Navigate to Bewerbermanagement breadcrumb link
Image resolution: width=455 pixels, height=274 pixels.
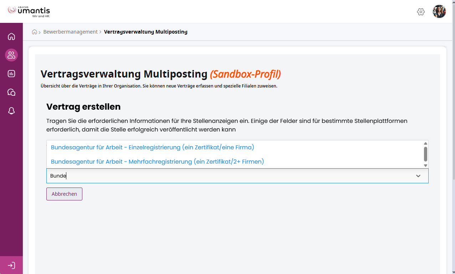pos(70,32)
